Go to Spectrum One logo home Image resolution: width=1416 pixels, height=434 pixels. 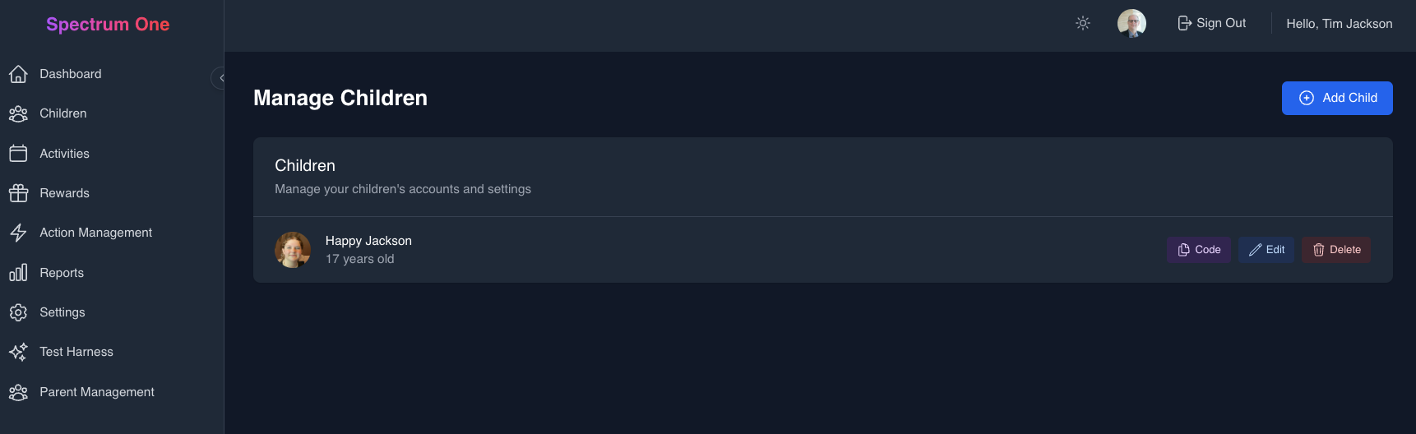[x=108, y=25]
